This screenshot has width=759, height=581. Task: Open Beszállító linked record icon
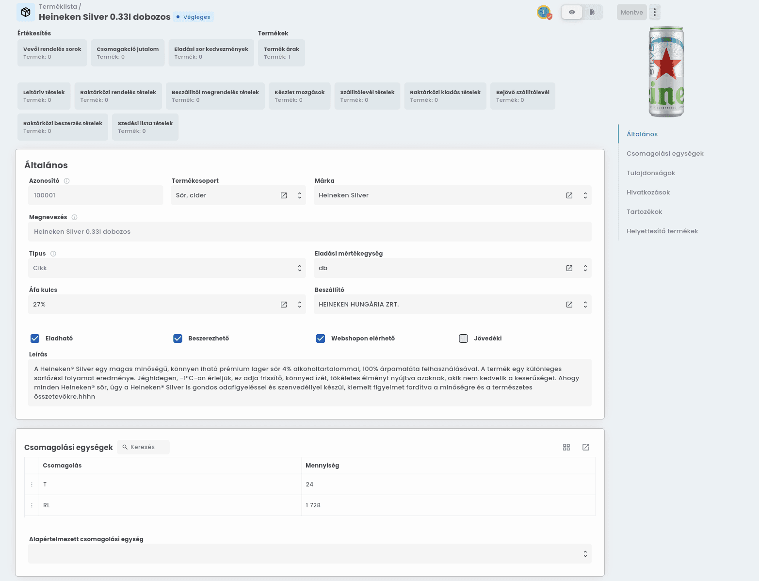tap(569, 305)
